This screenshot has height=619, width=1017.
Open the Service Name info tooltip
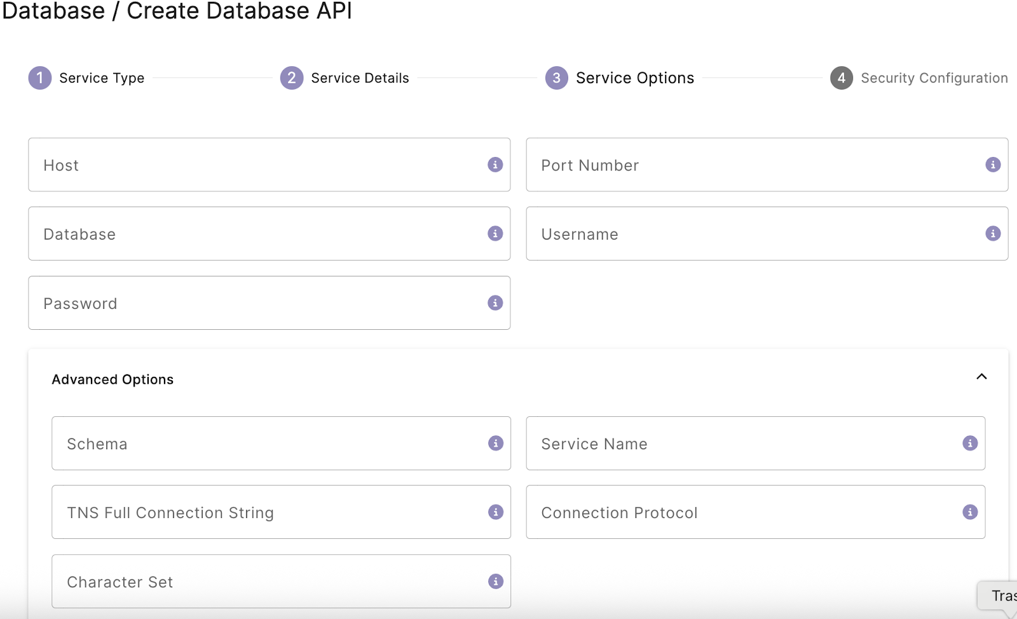[970, 443]
